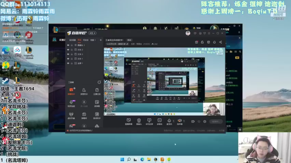Open 歌词助手 tool
This screenshot has height=163, width=291.
(x=97, y=116)
